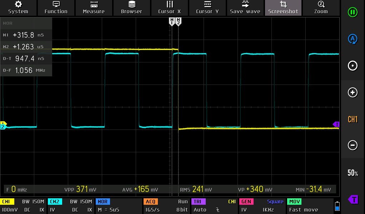Select the H1 cursor marker handle
365x214 pixels.
pos(172,21)
